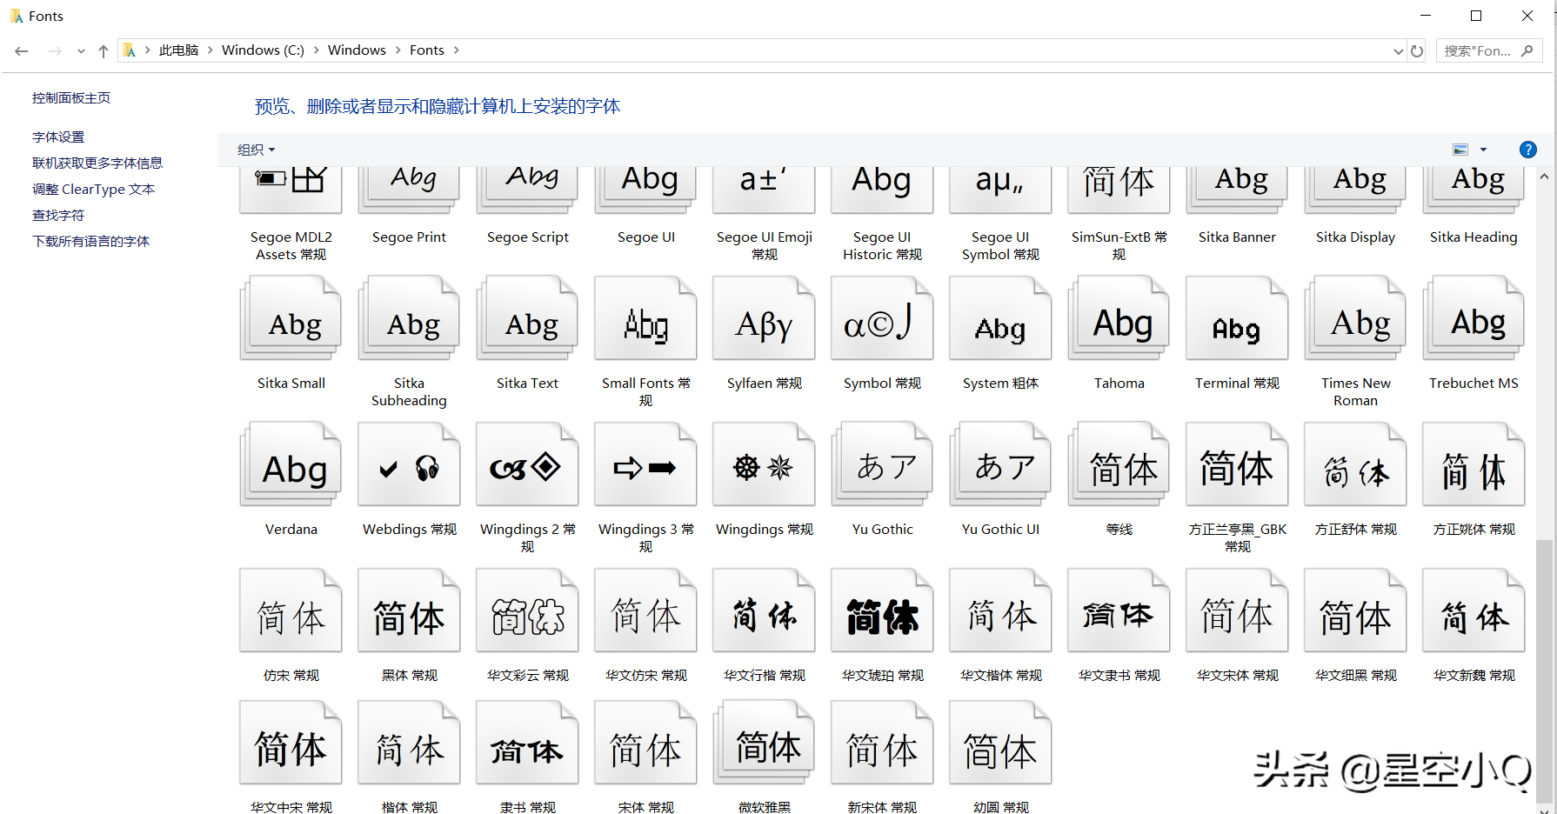The image size is (1557, 814).
Task: Select the 方正舒体 font icon
Action: point(1355,464)
